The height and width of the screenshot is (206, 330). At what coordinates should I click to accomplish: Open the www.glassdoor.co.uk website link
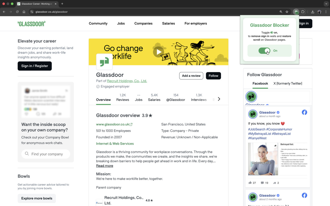tap(114, 124)
